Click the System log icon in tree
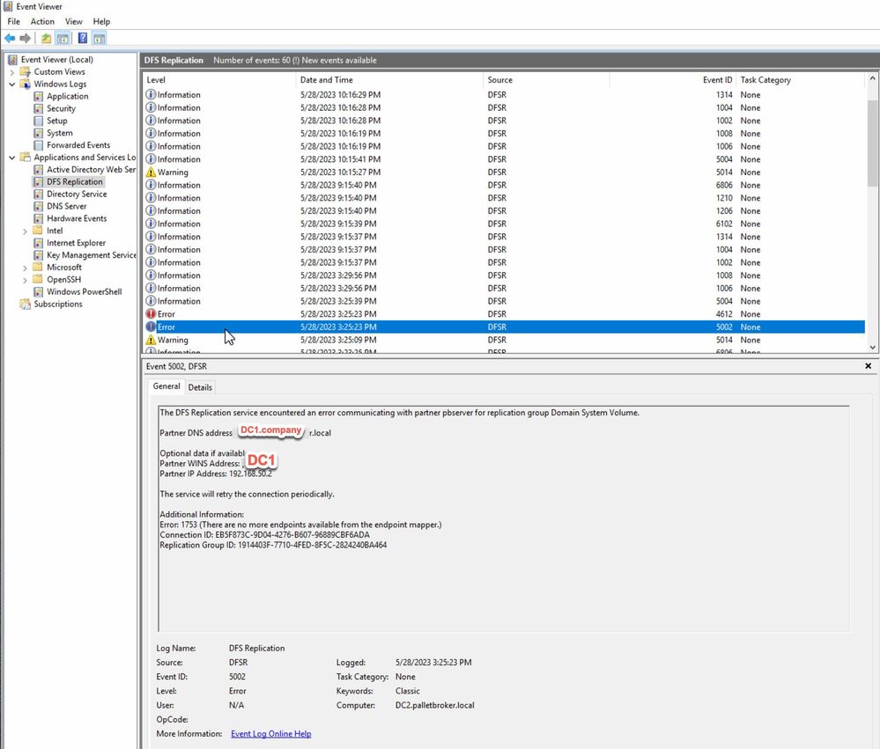 pos(38,134)
